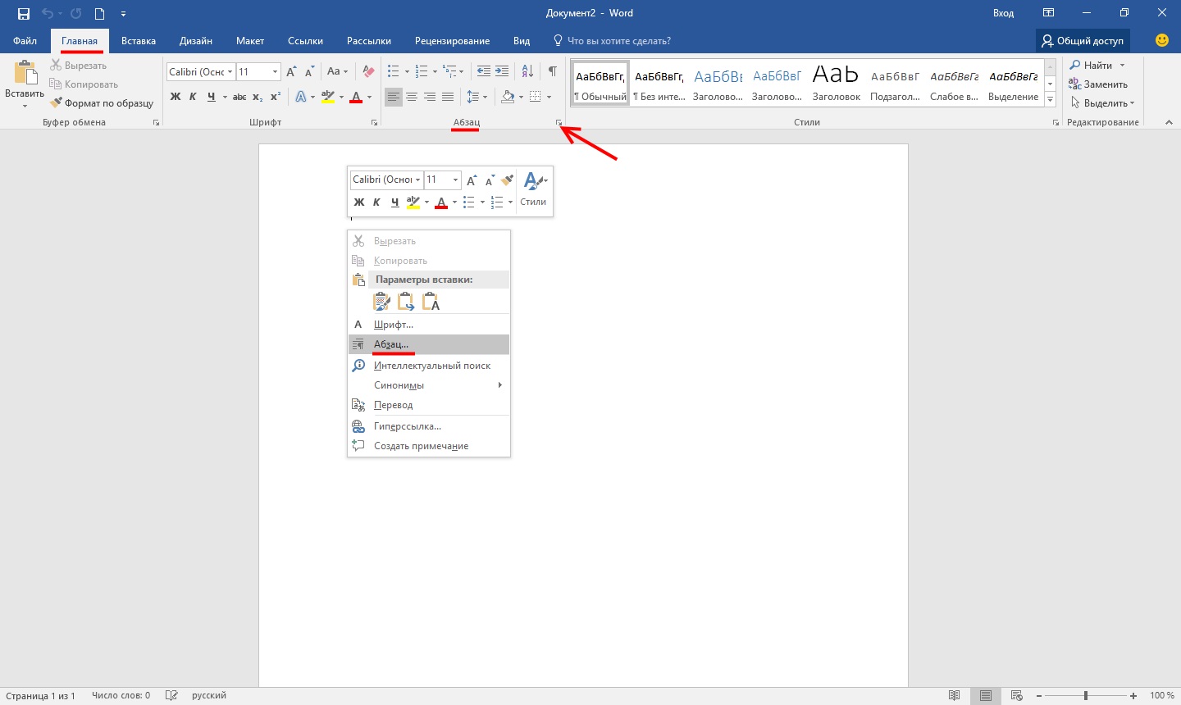Toggle italic (К) in the ribbon
The width and height of the screenshot is (1181, 705).
pos(193,97)
